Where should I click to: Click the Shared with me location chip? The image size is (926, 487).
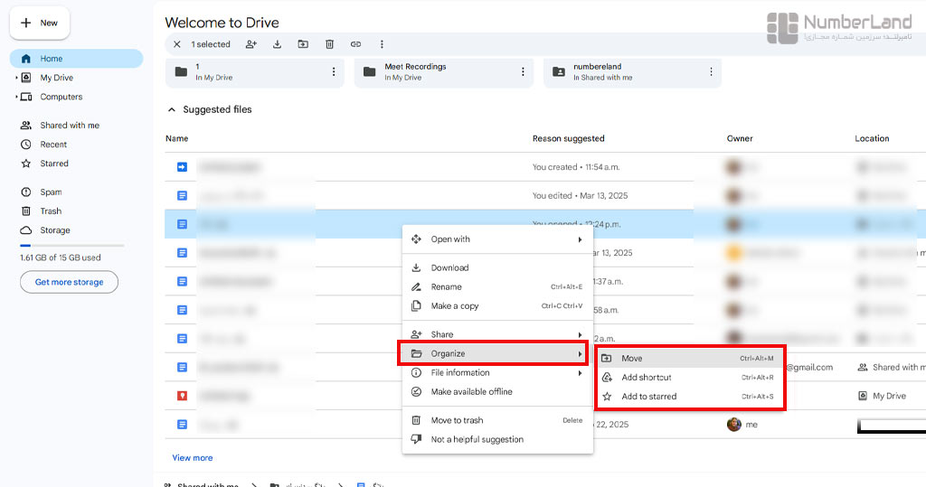[x=892, y=367]
